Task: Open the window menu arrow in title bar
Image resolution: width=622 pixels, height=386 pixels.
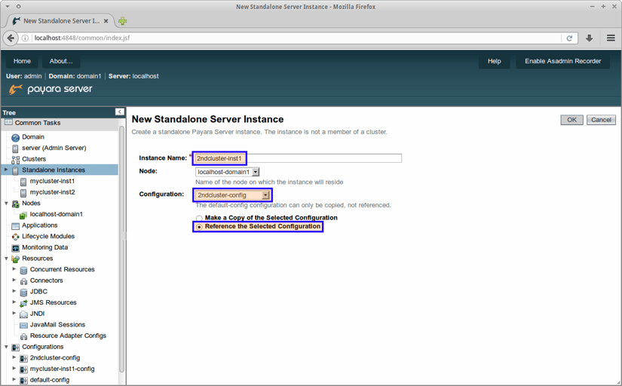Action: (x=8, y=6)
